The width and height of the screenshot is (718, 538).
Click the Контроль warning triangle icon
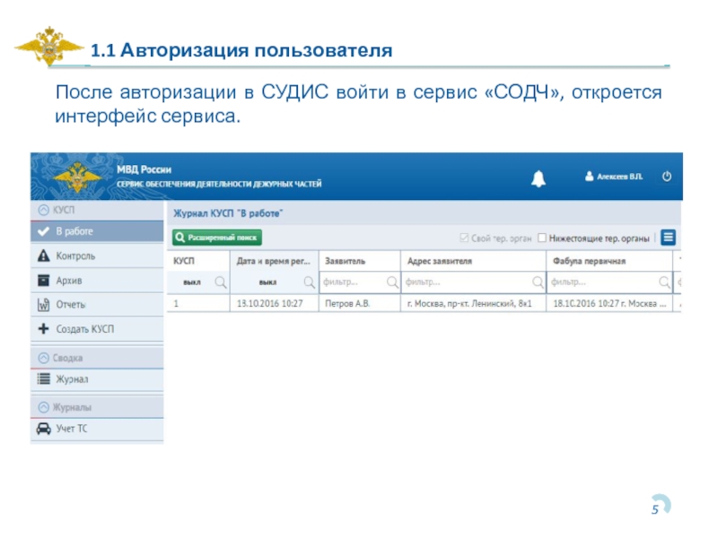coord(43,256)
